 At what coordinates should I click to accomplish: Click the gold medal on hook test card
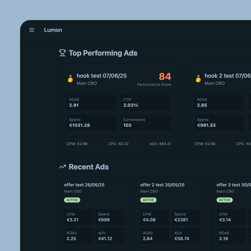70,79
